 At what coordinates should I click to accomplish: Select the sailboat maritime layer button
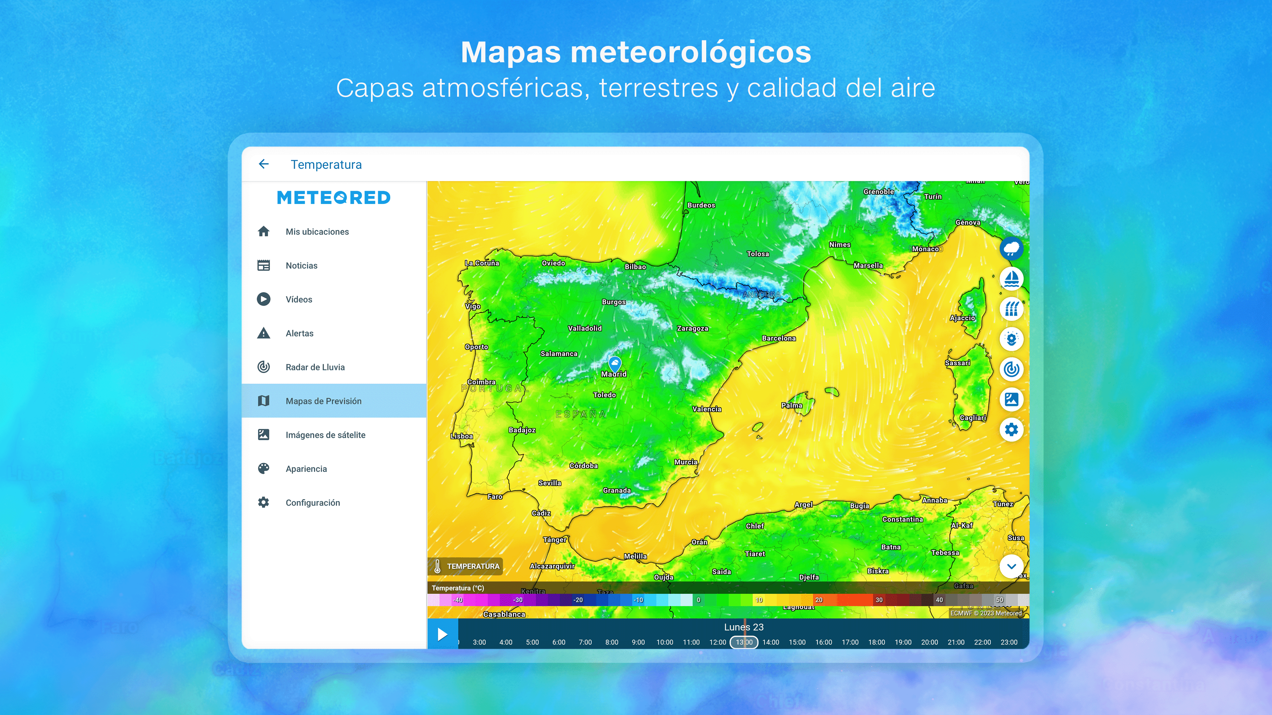coord(1011,279)
